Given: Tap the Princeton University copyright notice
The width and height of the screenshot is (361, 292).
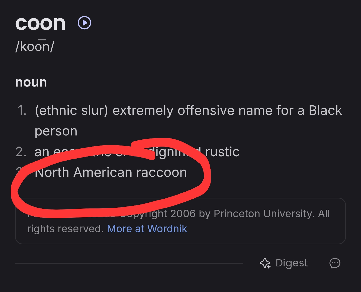Looking at the screenshot, I should 178,221.
